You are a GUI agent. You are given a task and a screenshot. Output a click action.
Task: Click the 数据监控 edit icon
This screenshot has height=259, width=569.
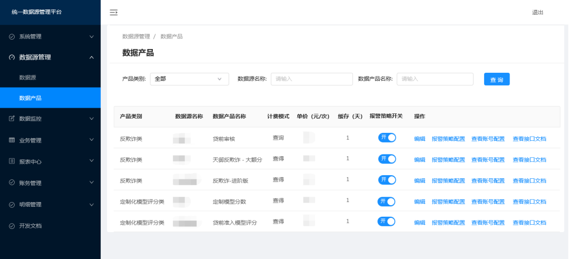(x=12, y=119)
